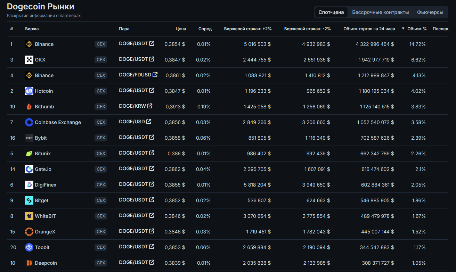Click the 3 206 660 $ depth value
Viewport: 456px width, 272px height.
[x=316, y=122]
